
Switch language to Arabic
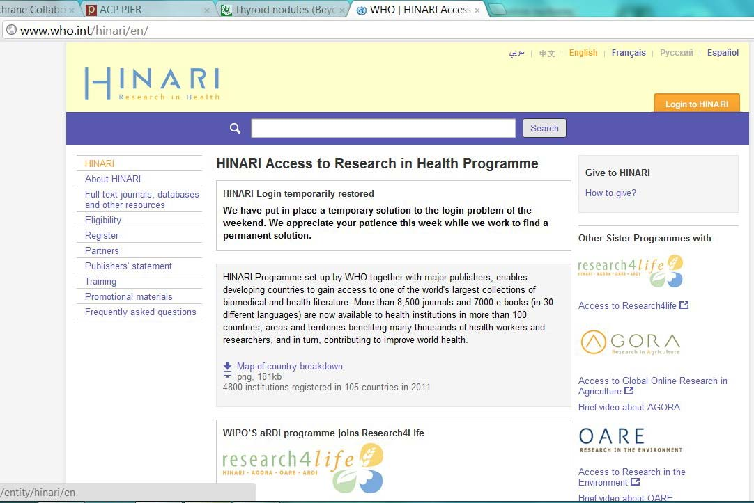(x=516, y=53)
